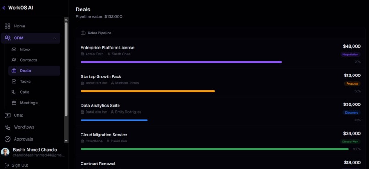
Task: Click the Chat bubble icon
Action: click(7, 115)
